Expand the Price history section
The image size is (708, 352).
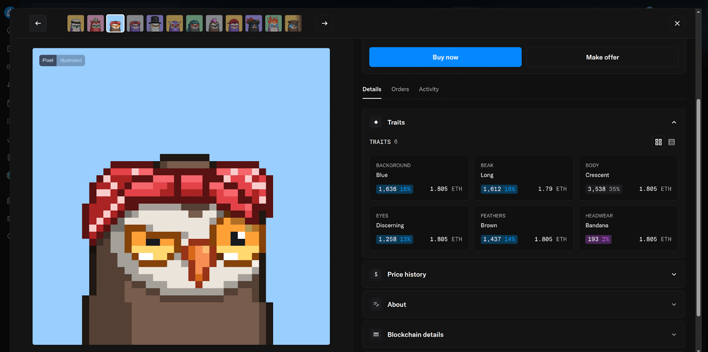point(674,274)
